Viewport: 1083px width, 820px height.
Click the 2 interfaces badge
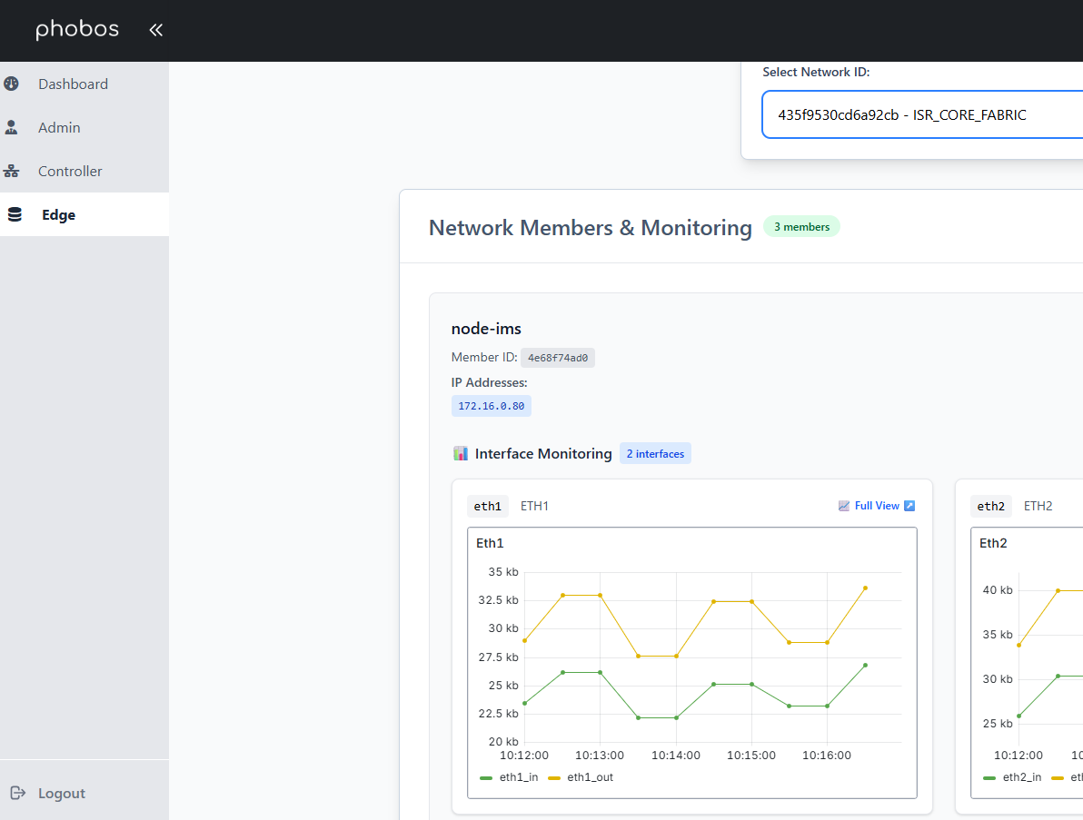[x=655, y=453]
